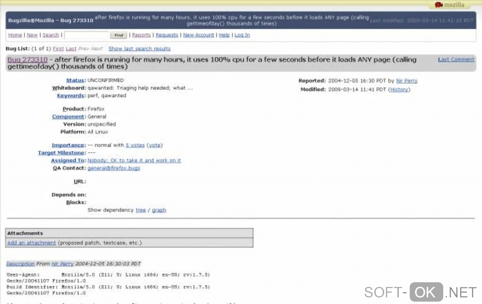This screenshot has height=304, width=482.
Task: Click the vote link
Action: click(155, 145)
